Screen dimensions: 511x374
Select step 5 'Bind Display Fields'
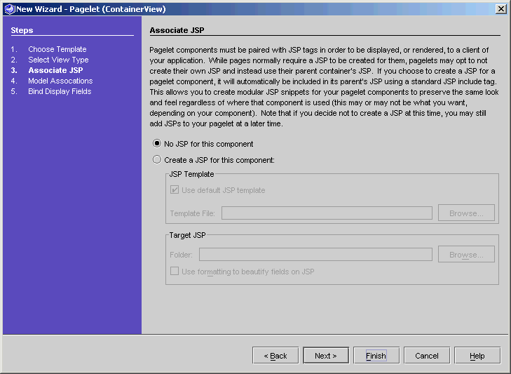tap(60, 91)
